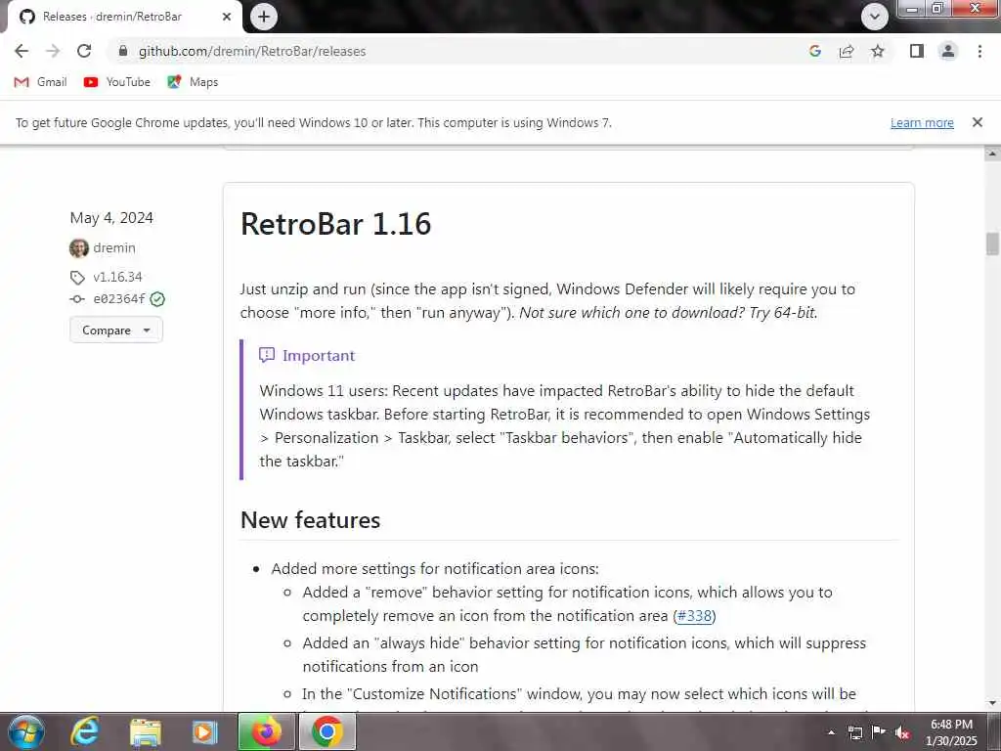This screenshot has width=1001, height=751.
Task: Click dremin's avatar image
Action: 78,247
